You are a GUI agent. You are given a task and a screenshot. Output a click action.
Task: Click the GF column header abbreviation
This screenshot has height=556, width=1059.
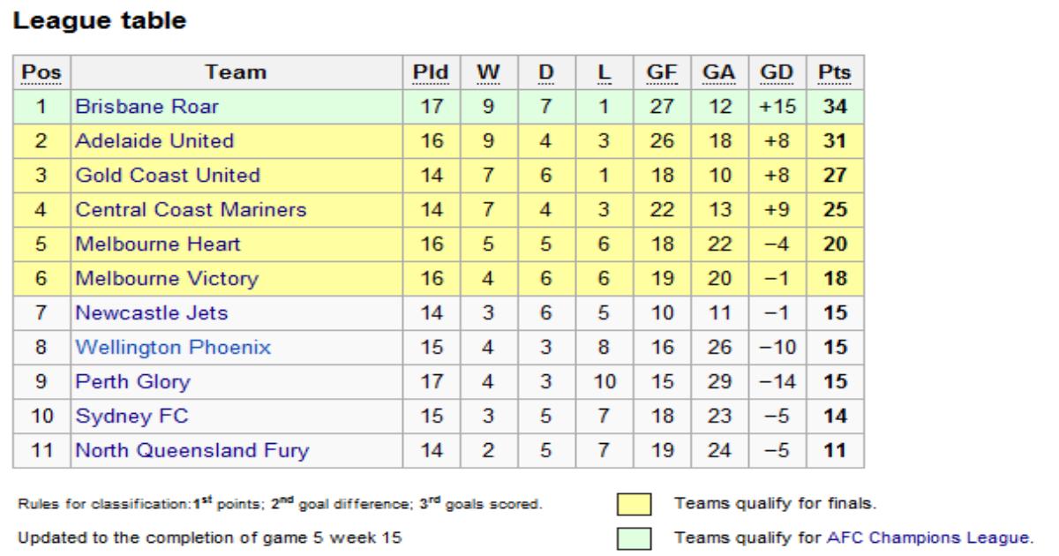pyautogui.click(x=659, y=72)
